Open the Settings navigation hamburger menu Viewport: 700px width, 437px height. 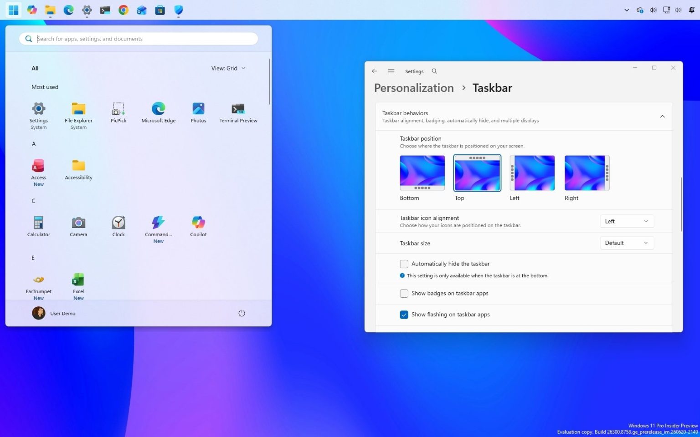click(391, 71)
